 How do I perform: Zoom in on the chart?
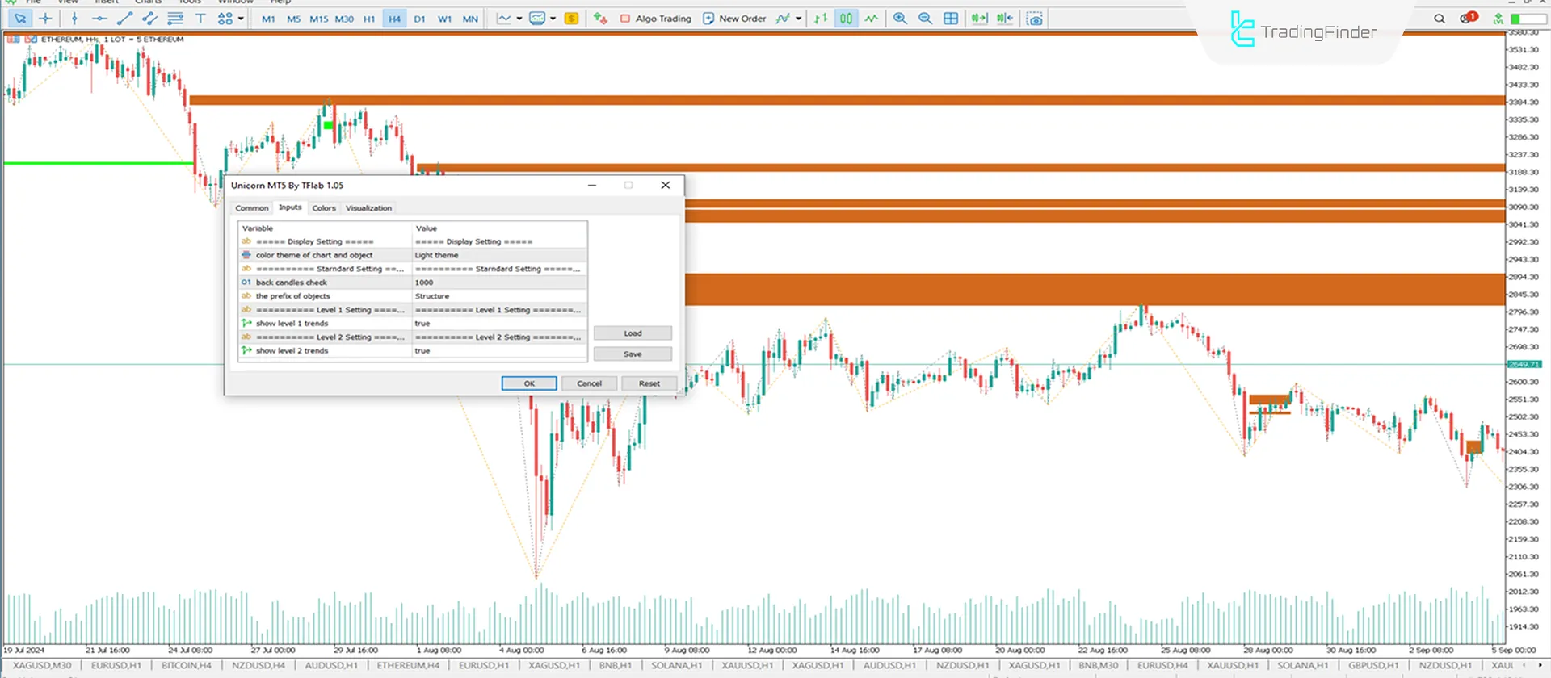[x=900, y=19]
